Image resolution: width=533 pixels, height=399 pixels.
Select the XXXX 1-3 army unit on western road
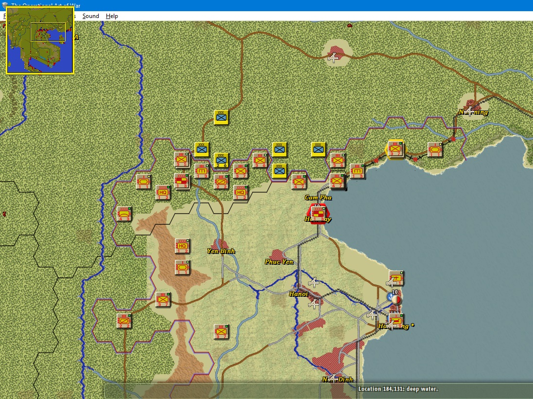pyautogui.click(x=182, y=181)
